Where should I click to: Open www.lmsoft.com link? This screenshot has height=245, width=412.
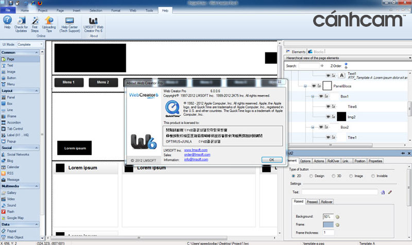coord(196,150)
